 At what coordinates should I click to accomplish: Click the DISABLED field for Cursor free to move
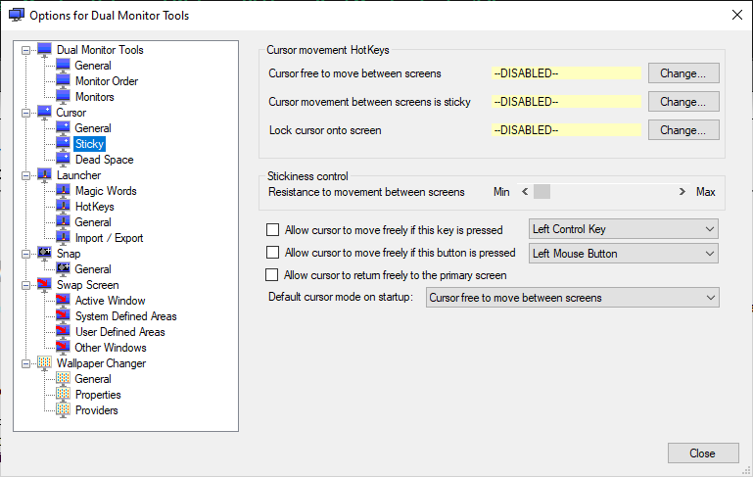pyautogui.click(x=566, y=73)
